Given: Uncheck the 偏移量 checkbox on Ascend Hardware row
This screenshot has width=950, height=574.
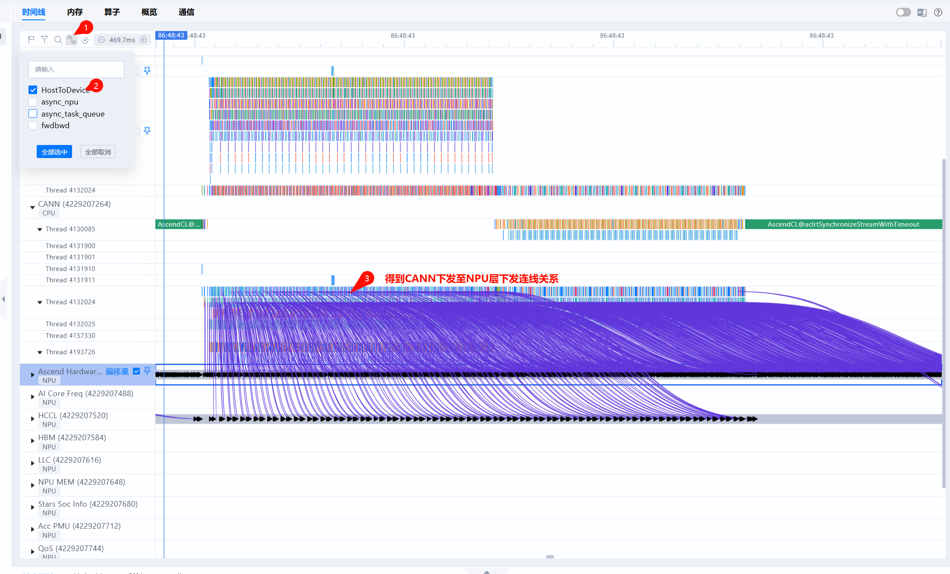Looking at the screenshot, I should coord(136,371).
